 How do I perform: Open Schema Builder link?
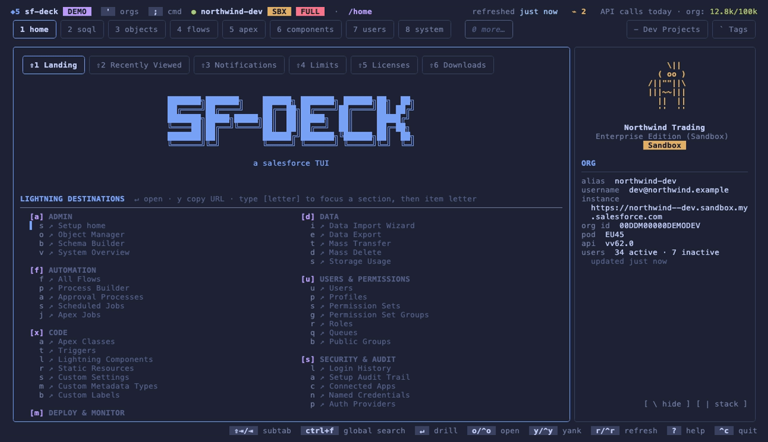(82, 244)
